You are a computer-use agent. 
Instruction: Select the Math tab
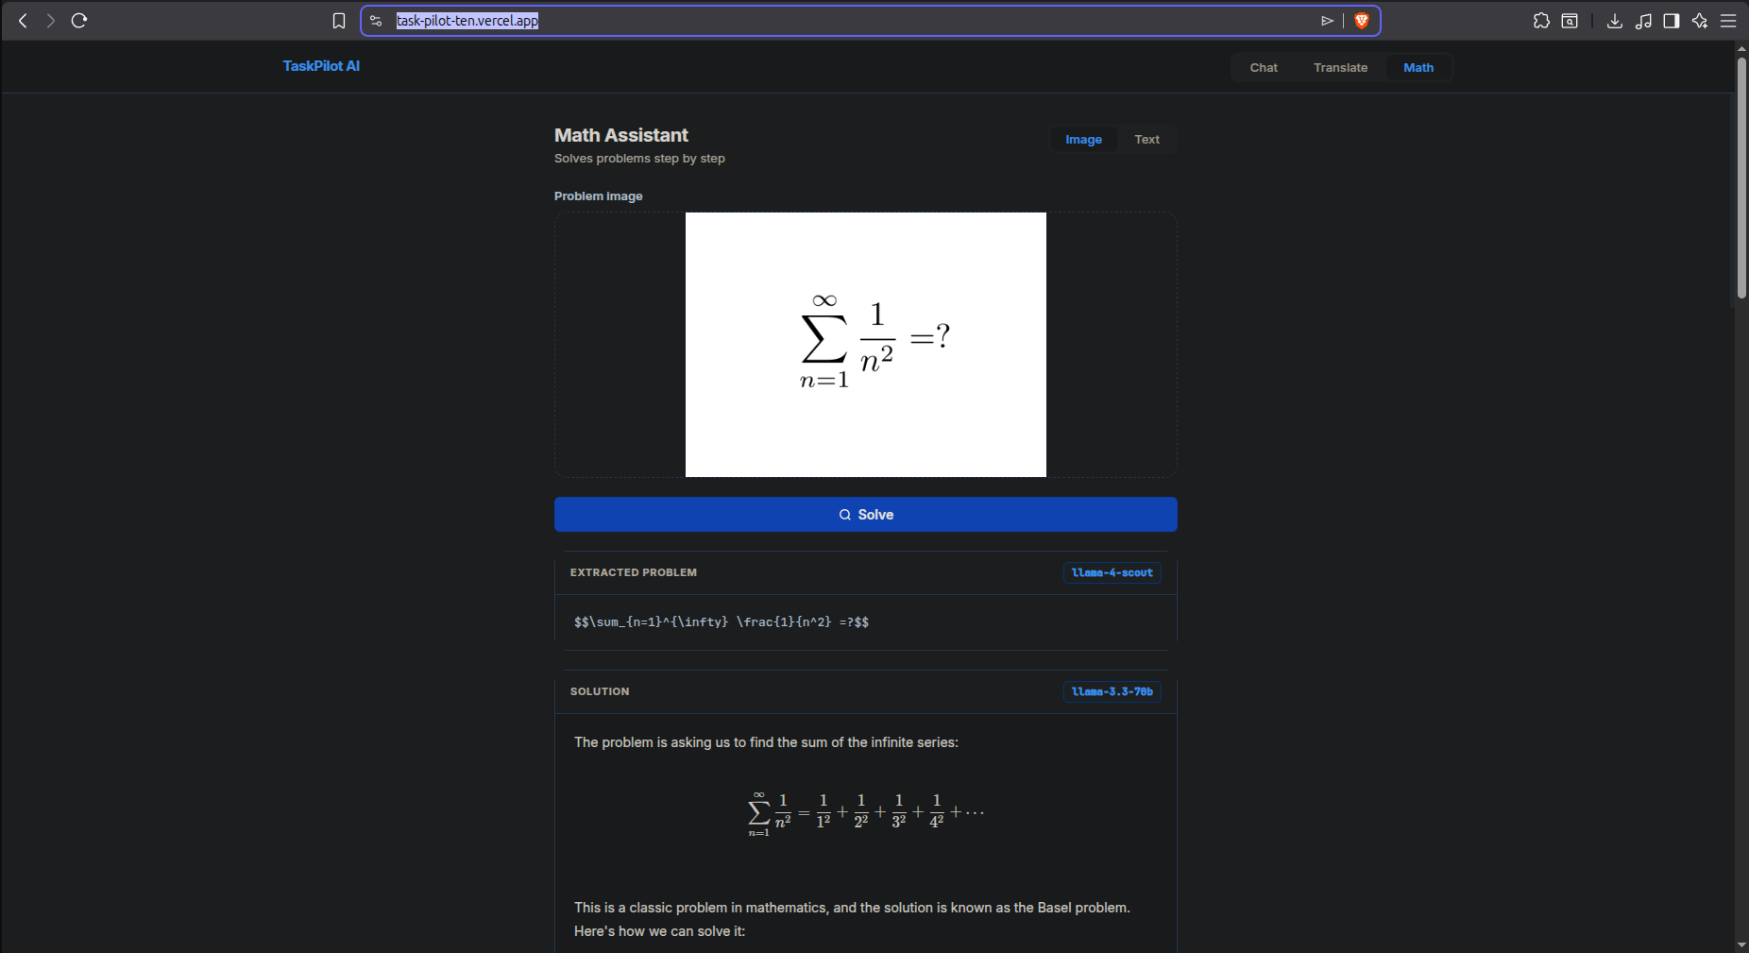pos(1418,67)
